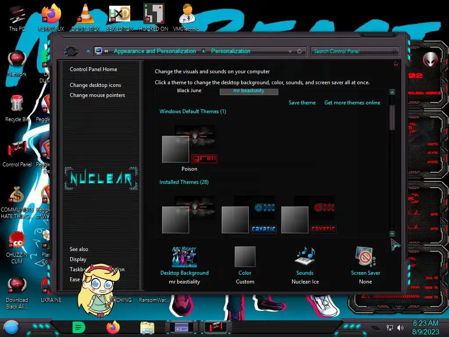Switch to the Control Panel taskbar button

(215, 327)
